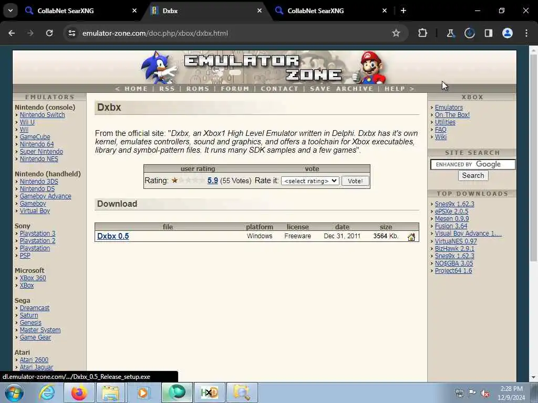538x403 pixels.
Task: Reload the page with the refresh icon
Action: [x=49, y=33]
